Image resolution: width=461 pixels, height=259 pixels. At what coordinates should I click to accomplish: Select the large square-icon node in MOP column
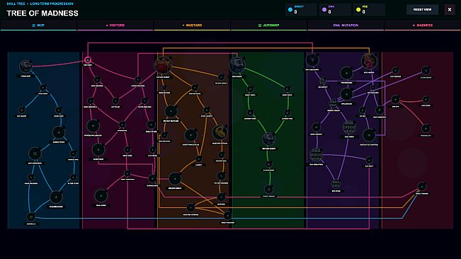tap(35, 154)
